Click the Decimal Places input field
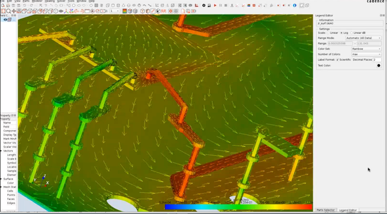 (377, 60)
